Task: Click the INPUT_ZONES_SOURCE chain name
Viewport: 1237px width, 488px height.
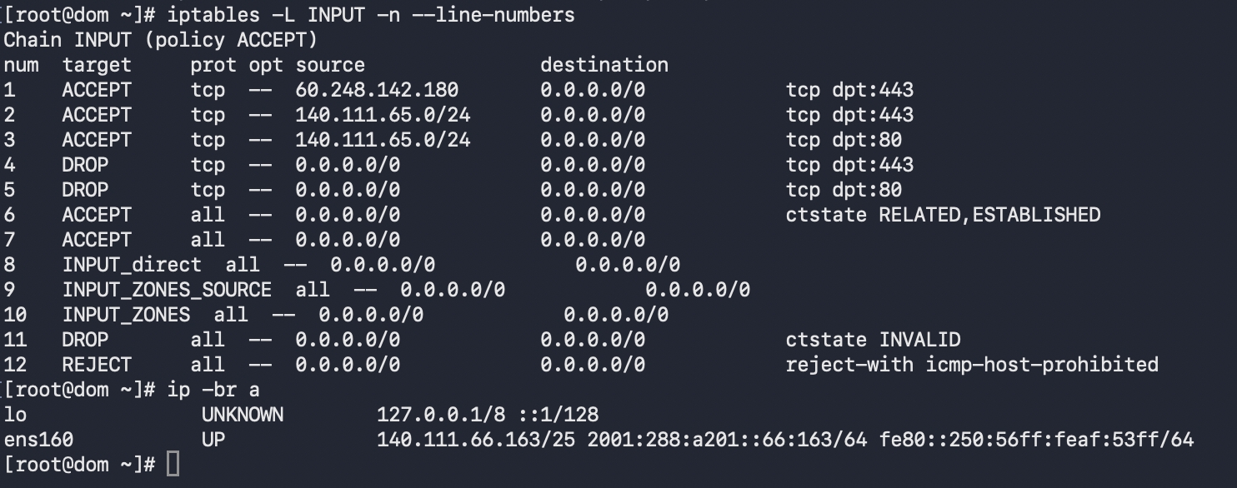Action: 167,290
